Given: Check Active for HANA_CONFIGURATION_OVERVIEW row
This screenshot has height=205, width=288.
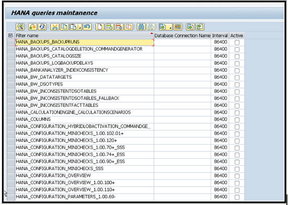Looking at the screenshot, I should coord(237,176).
